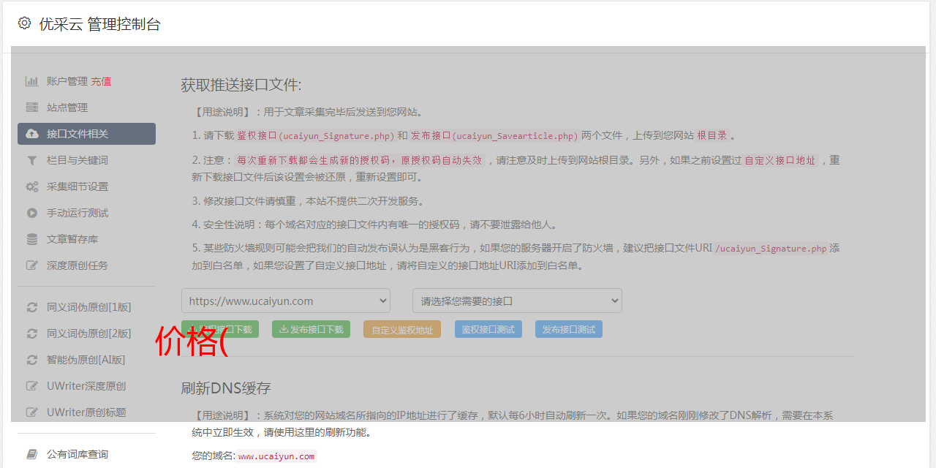Click the orange 自定义鉴权地址 button
Screen dimensions: 936x468
[401, 329]
